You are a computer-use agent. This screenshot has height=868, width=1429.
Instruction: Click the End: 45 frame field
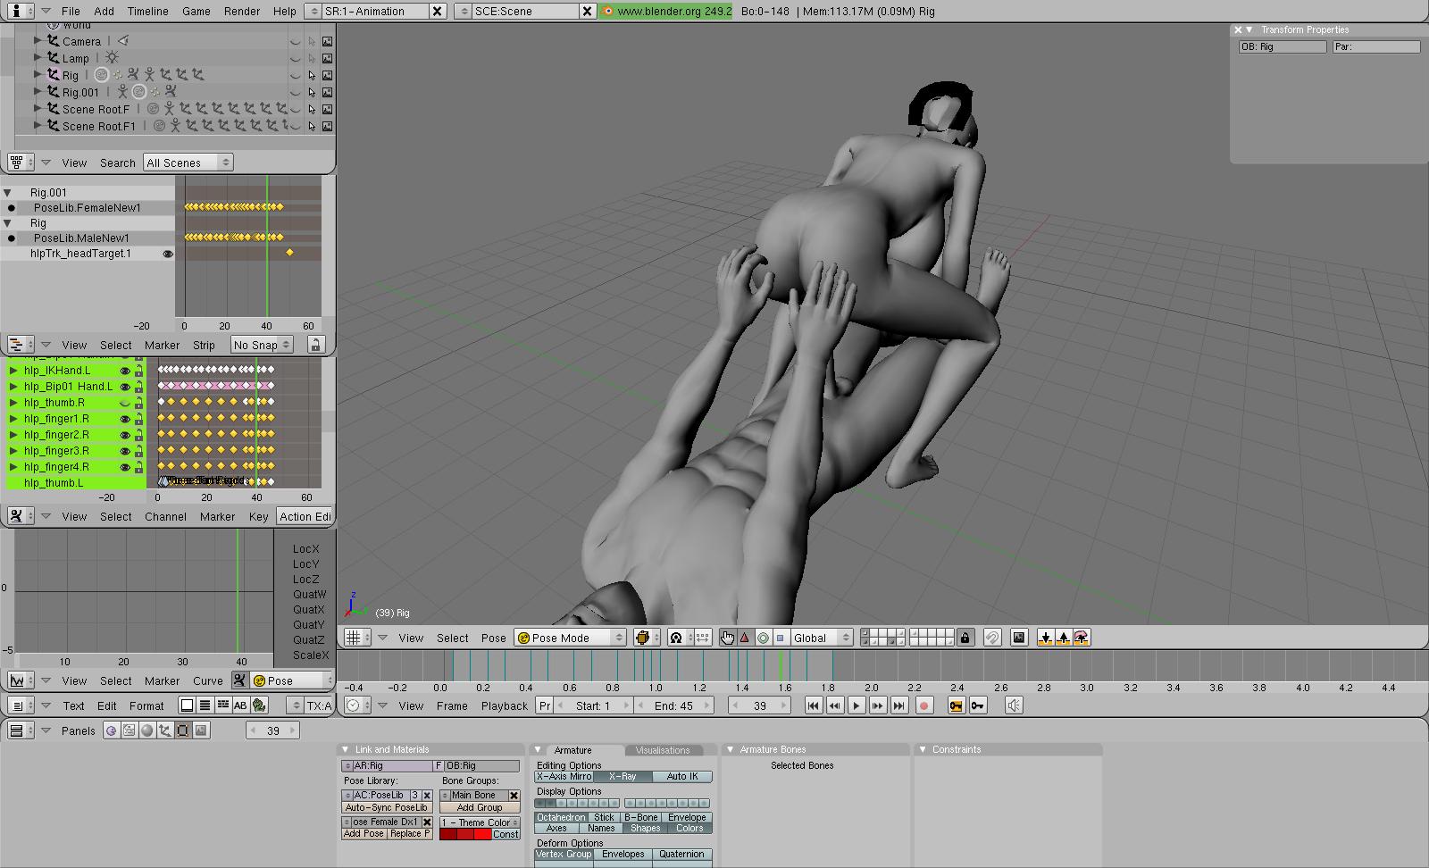(x=676, y=705)
